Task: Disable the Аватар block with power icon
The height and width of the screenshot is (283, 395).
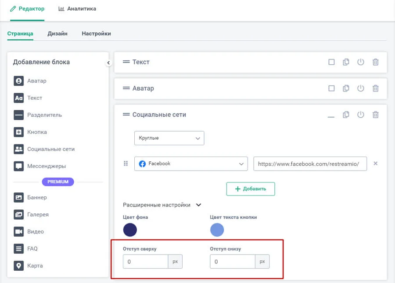Action: (360, 88)
